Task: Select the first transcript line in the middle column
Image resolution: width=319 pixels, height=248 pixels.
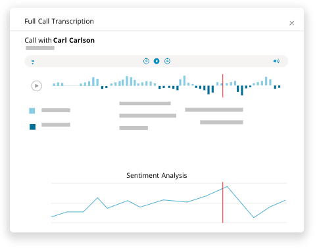Action: coord(145,103)
